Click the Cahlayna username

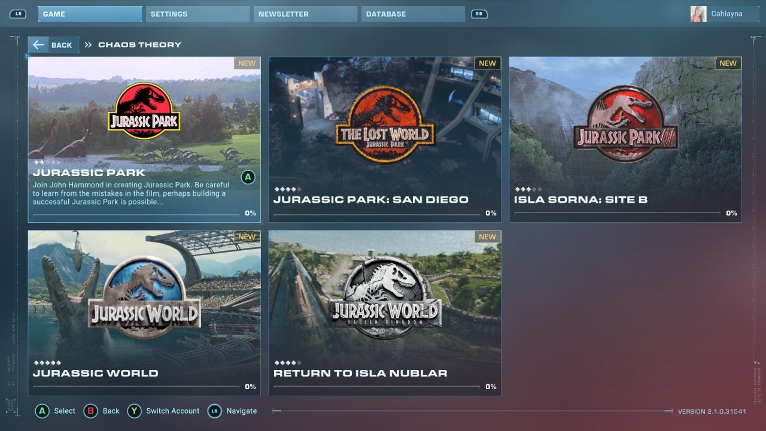tap(727, 14)
